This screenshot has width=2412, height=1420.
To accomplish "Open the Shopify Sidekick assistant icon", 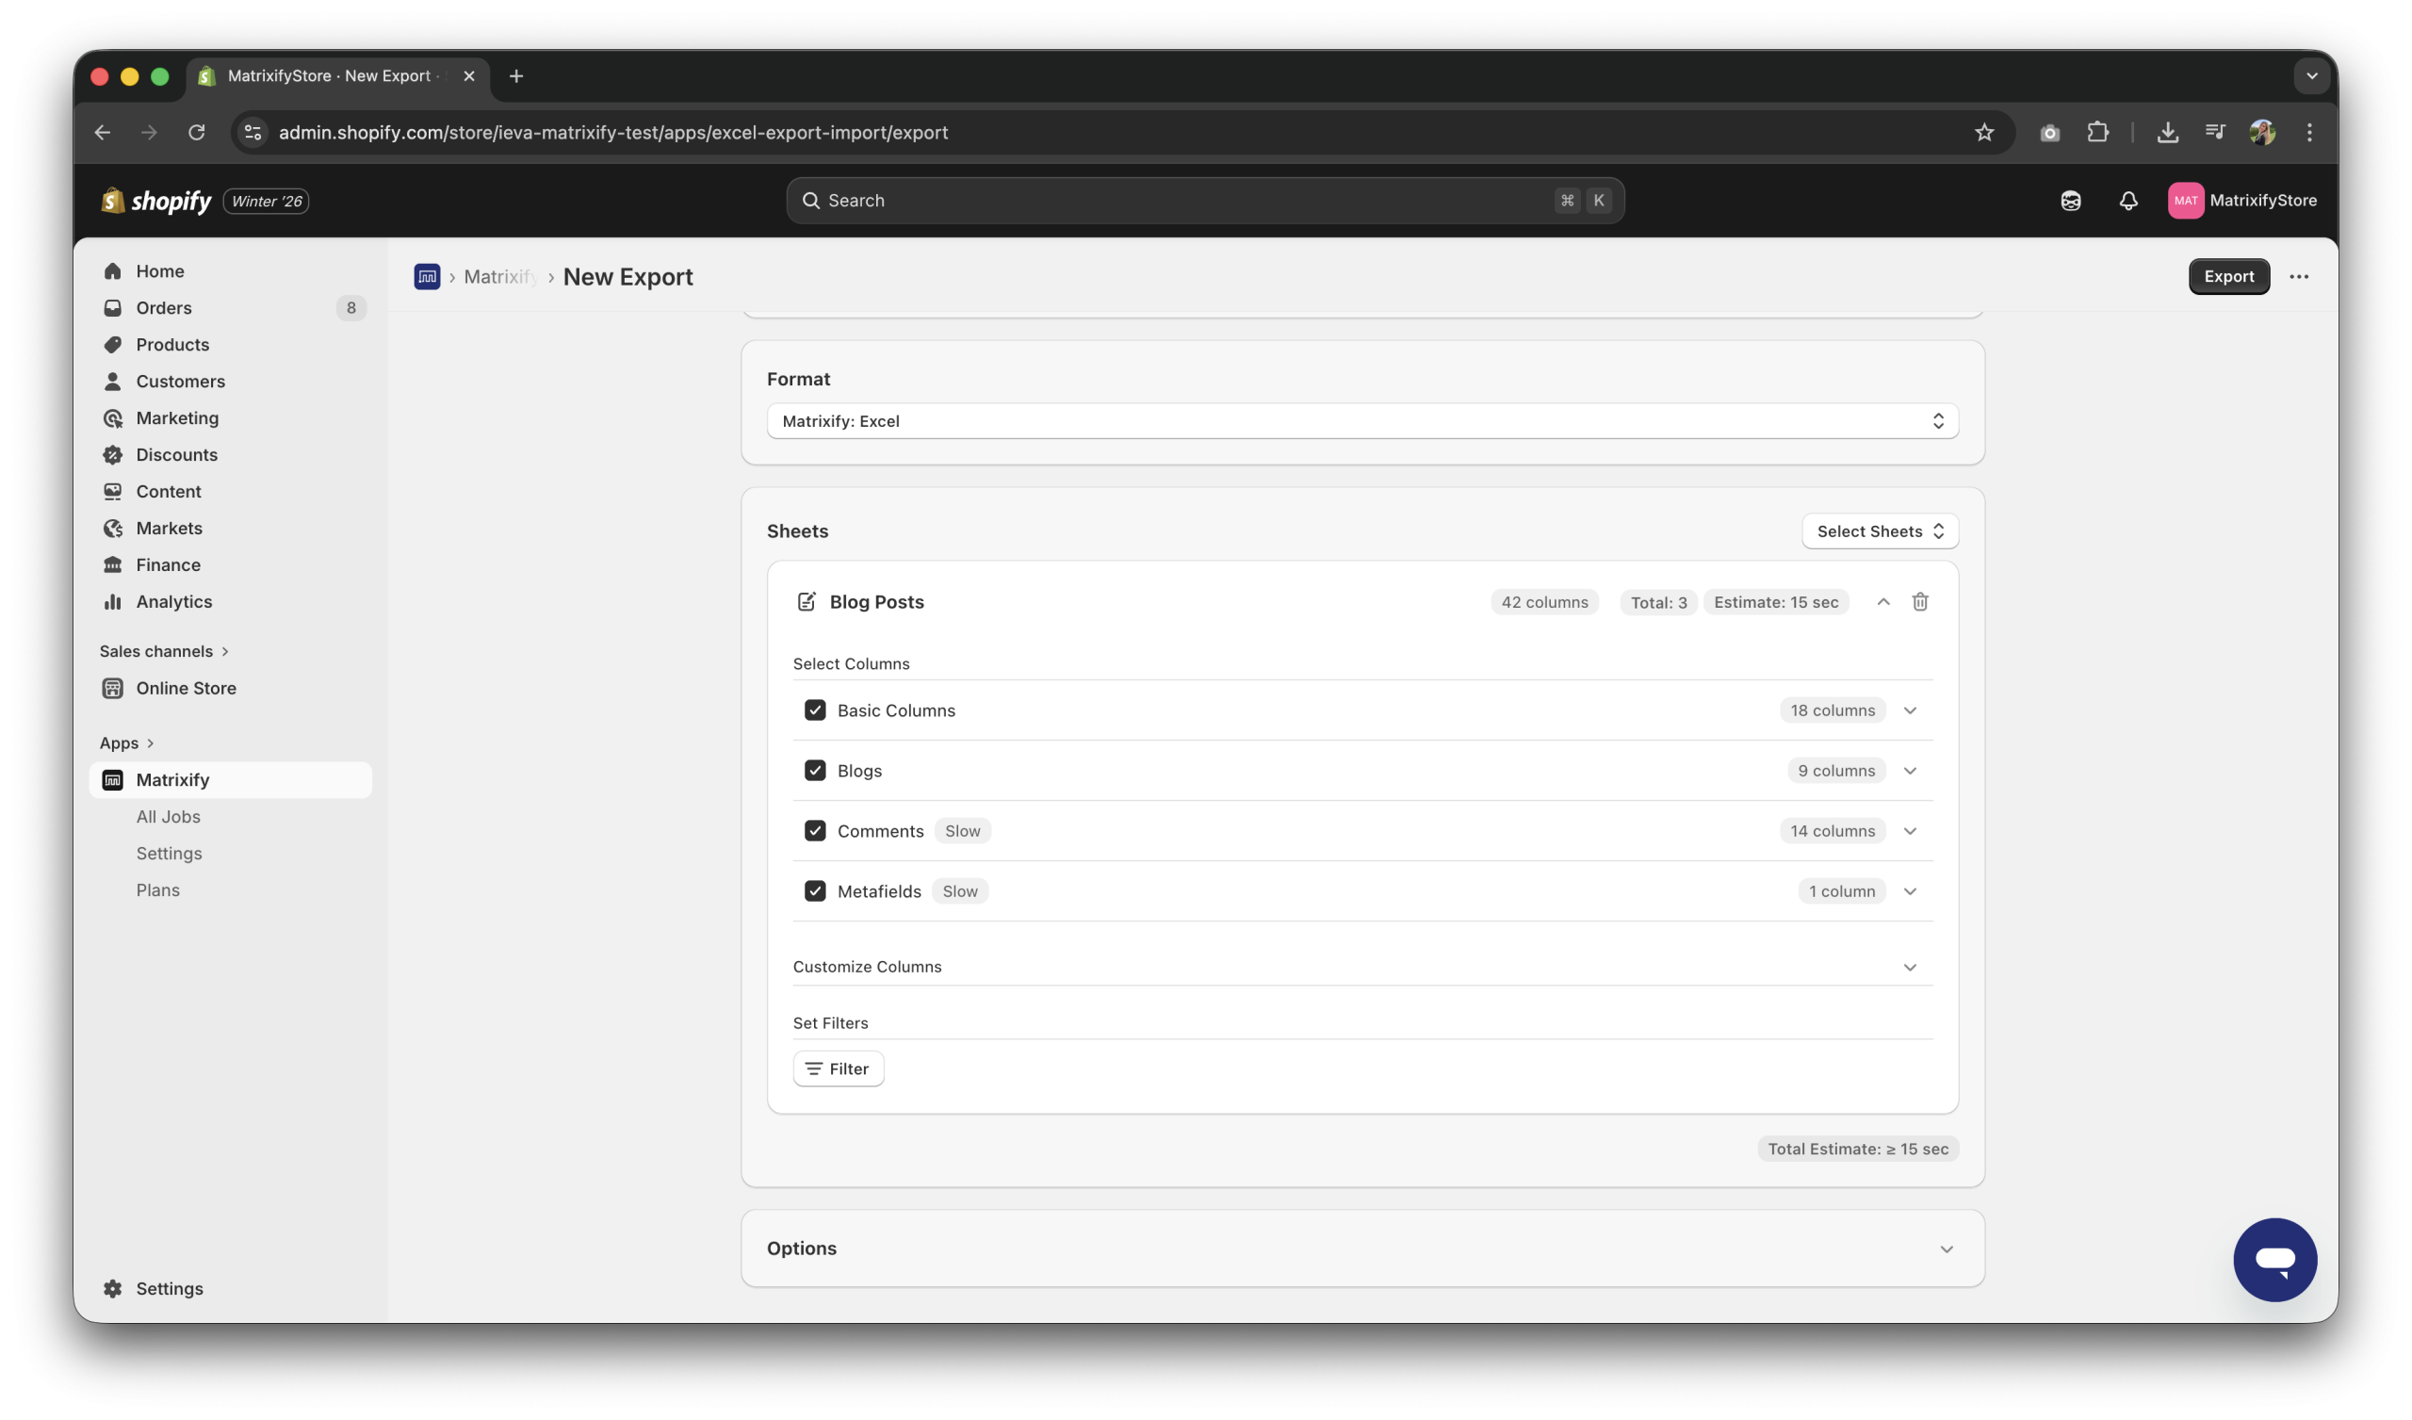I will (2070, 200).
